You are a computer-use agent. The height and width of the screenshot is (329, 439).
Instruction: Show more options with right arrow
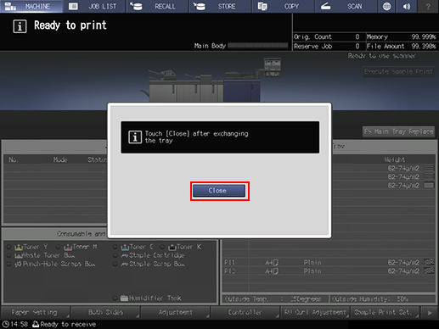coord(430,313)
